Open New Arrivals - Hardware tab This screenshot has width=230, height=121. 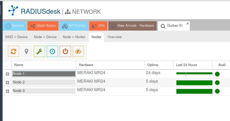click(x=133, y=26)
